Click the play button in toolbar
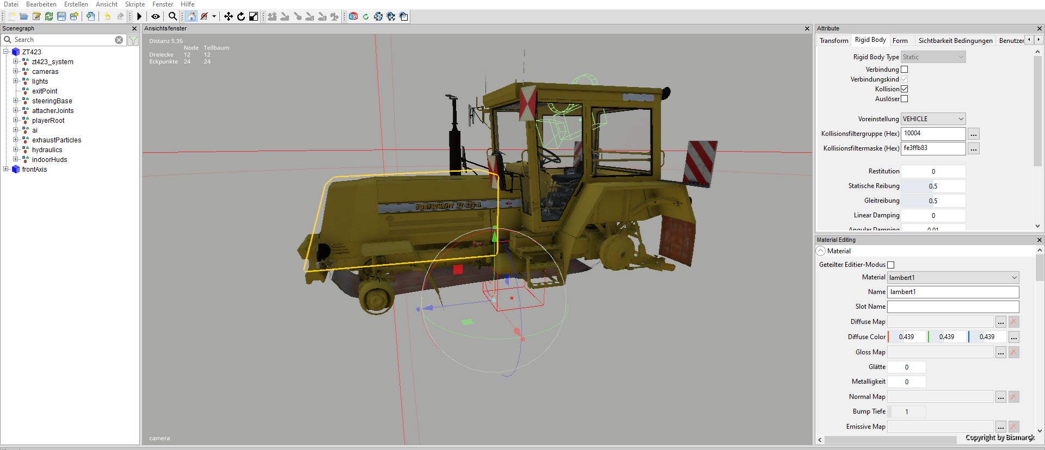This screenshot has width=1045, height=450. coord(139,16)
